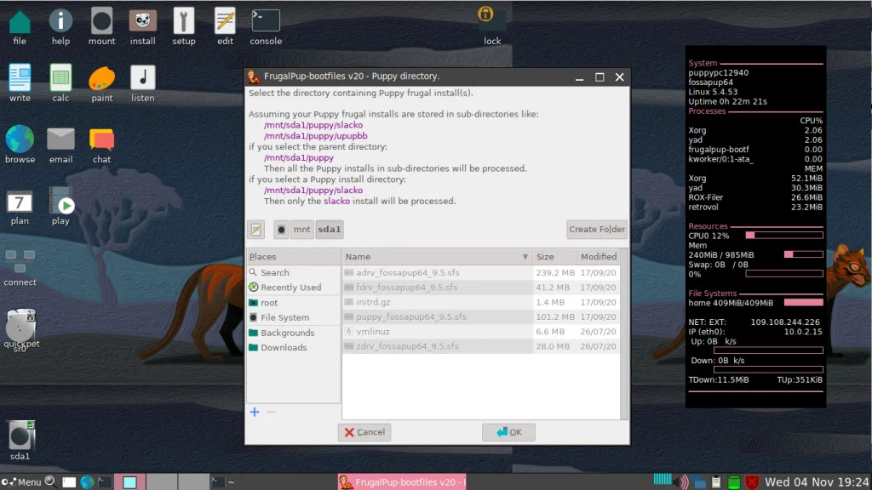
Task: Select File System in Places sidebar
Action: (293, 318)
